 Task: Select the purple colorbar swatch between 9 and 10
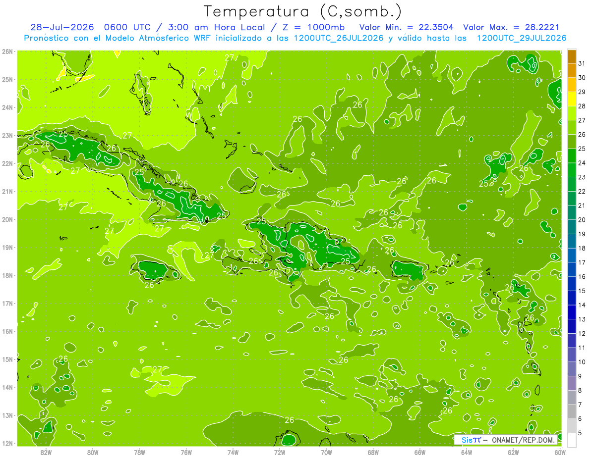(x=572, y=369)
